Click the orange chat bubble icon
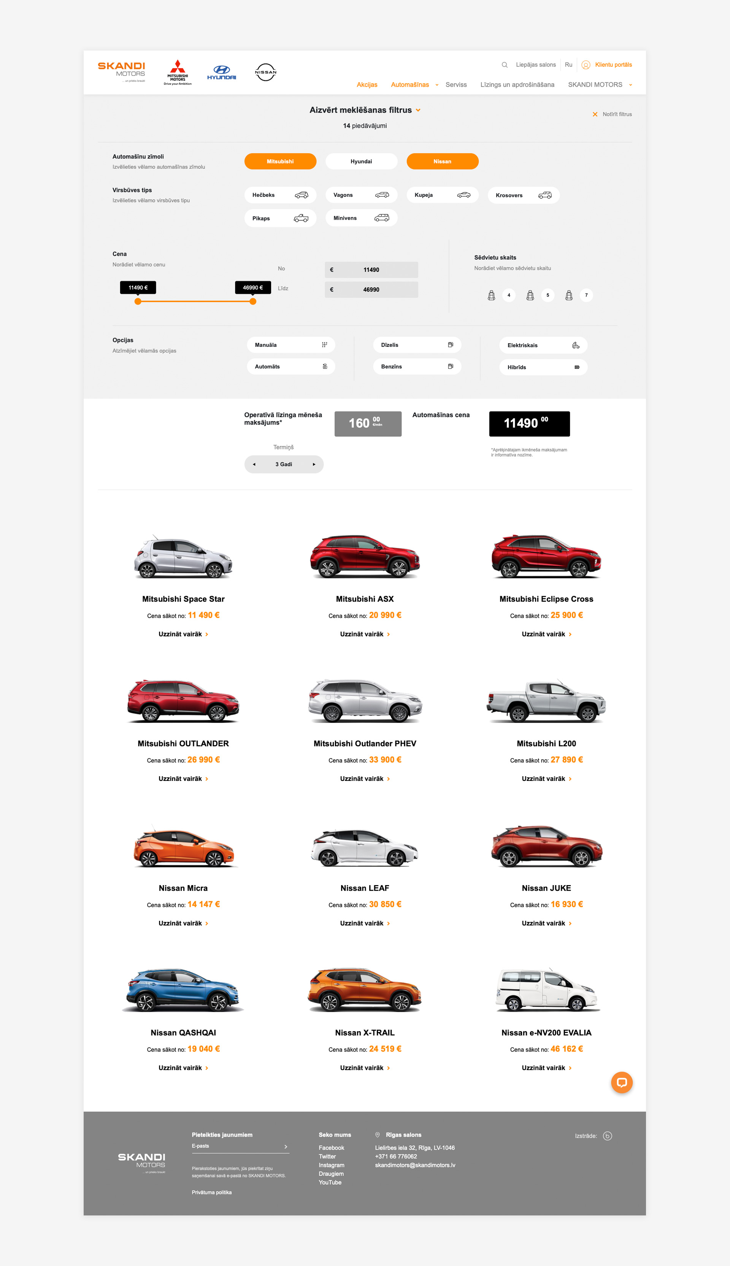The image size is (730, 1266). [622, 1083]
